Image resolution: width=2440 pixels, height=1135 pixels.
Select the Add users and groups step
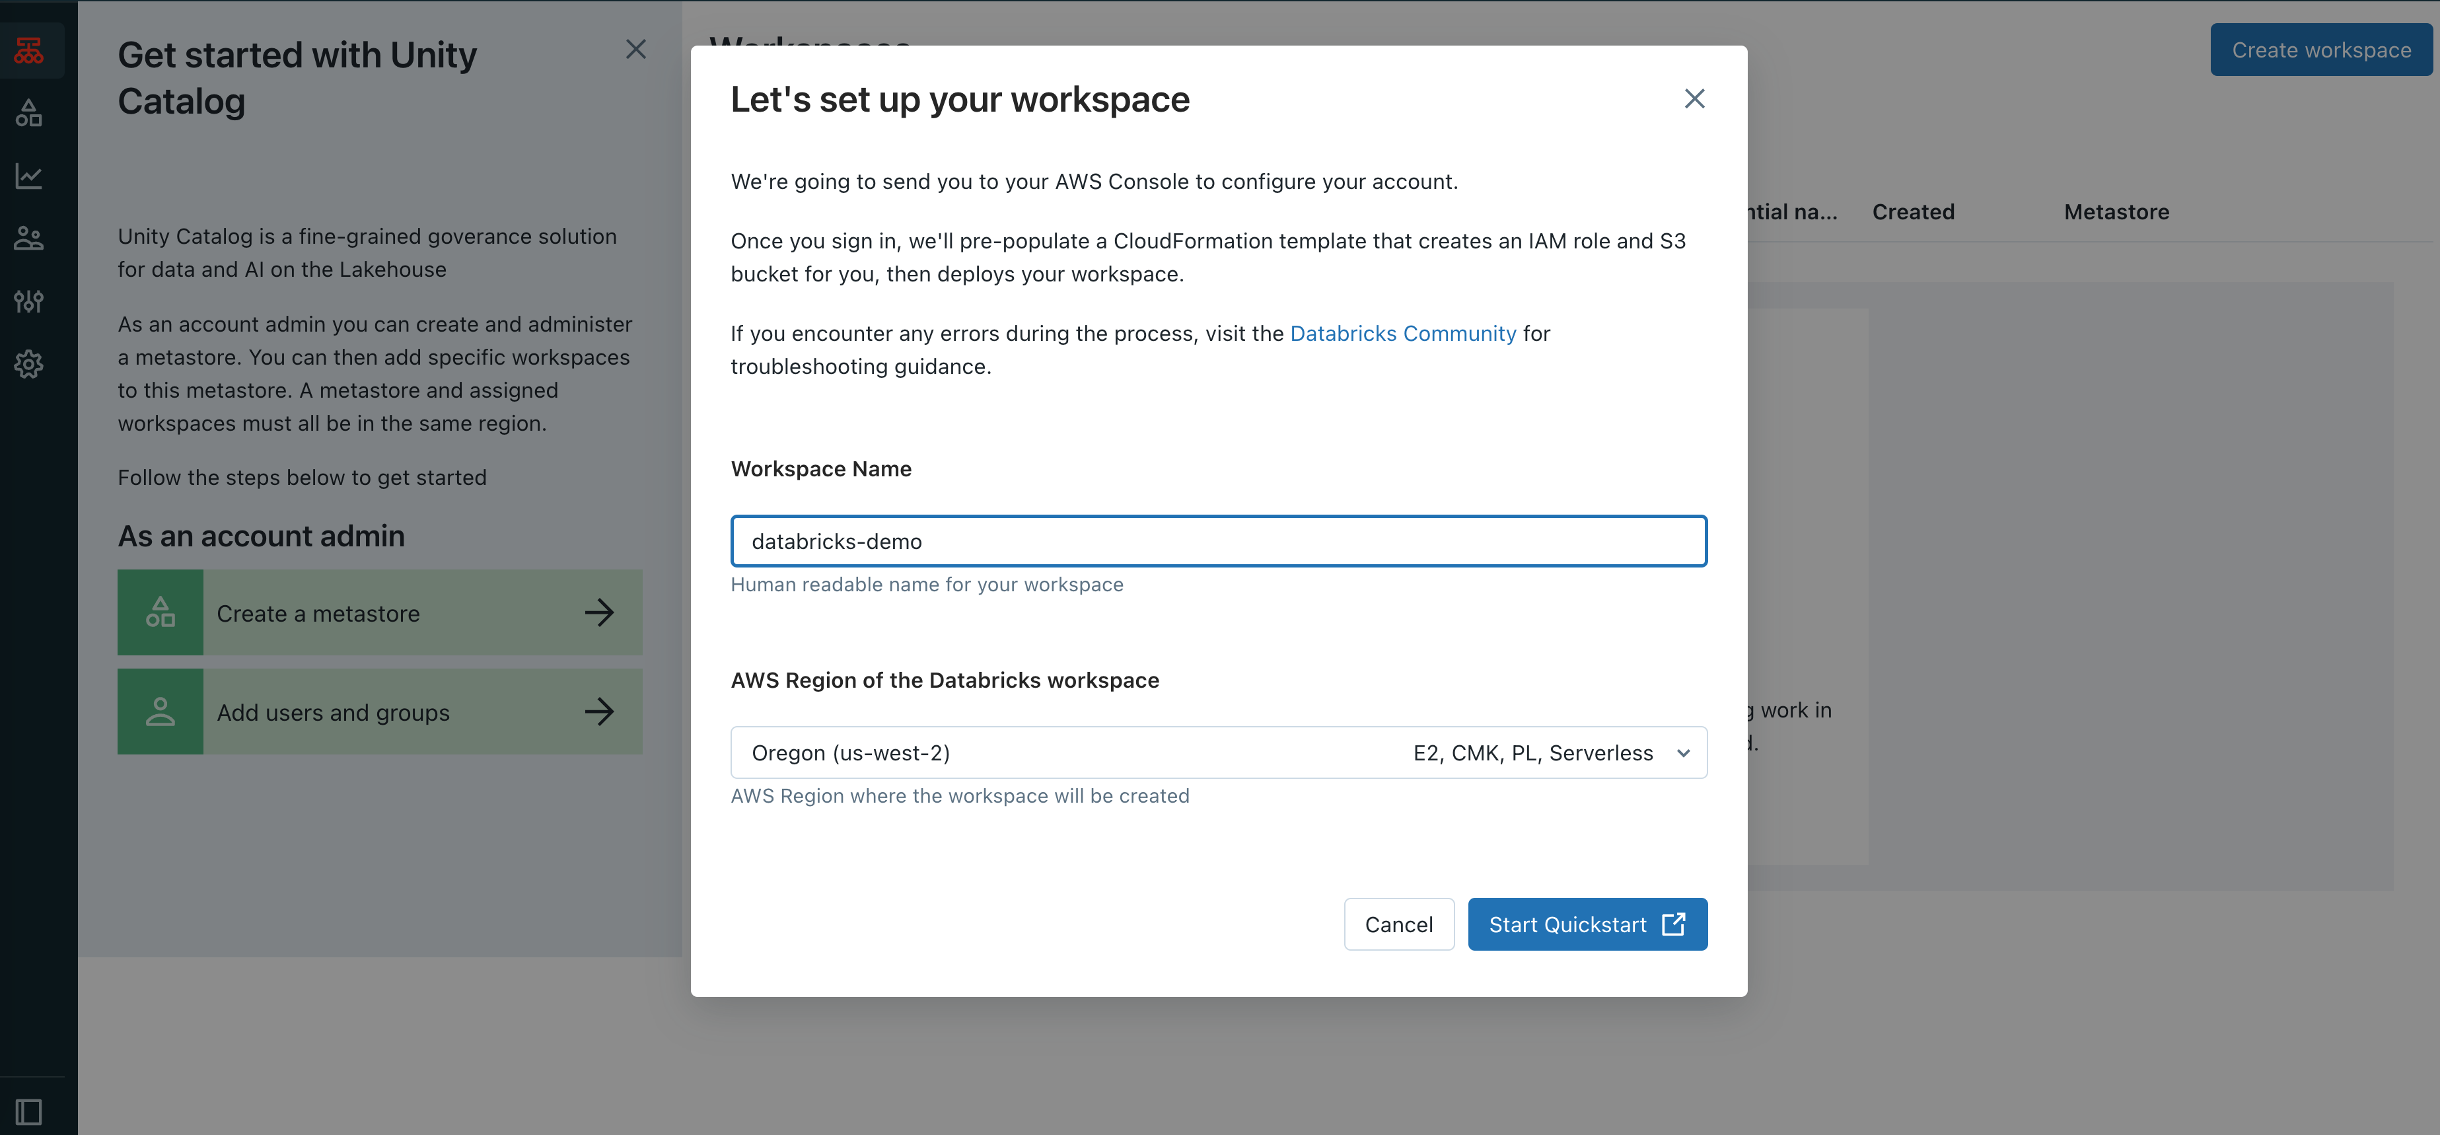[x=379, y=712]
